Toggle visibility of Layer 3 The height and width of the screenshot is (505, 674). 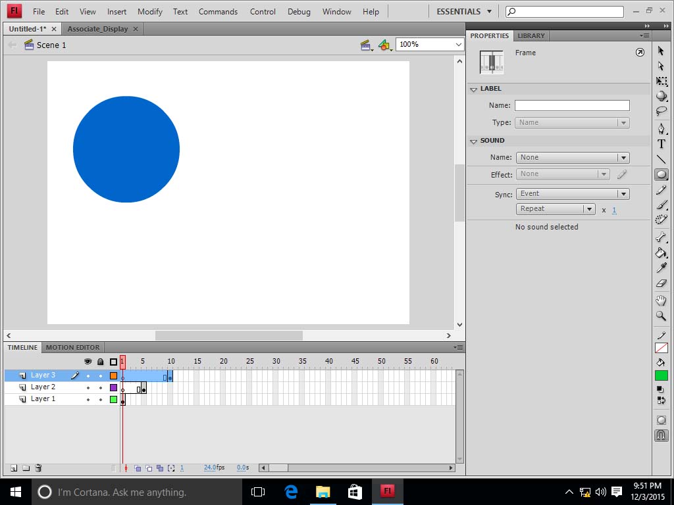click(x=88, y=375)
